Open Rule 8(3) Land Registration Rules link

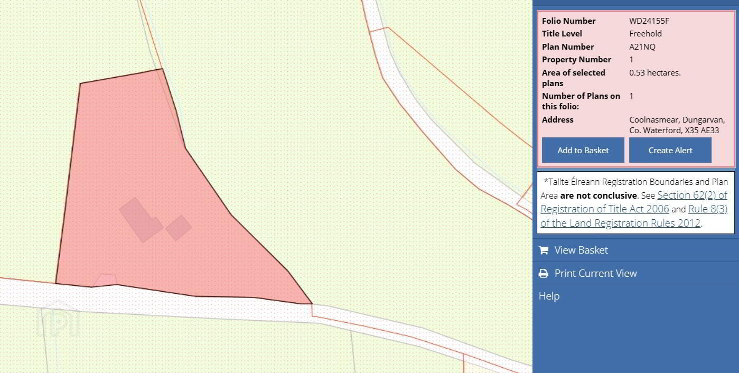[x=634, y=216]
